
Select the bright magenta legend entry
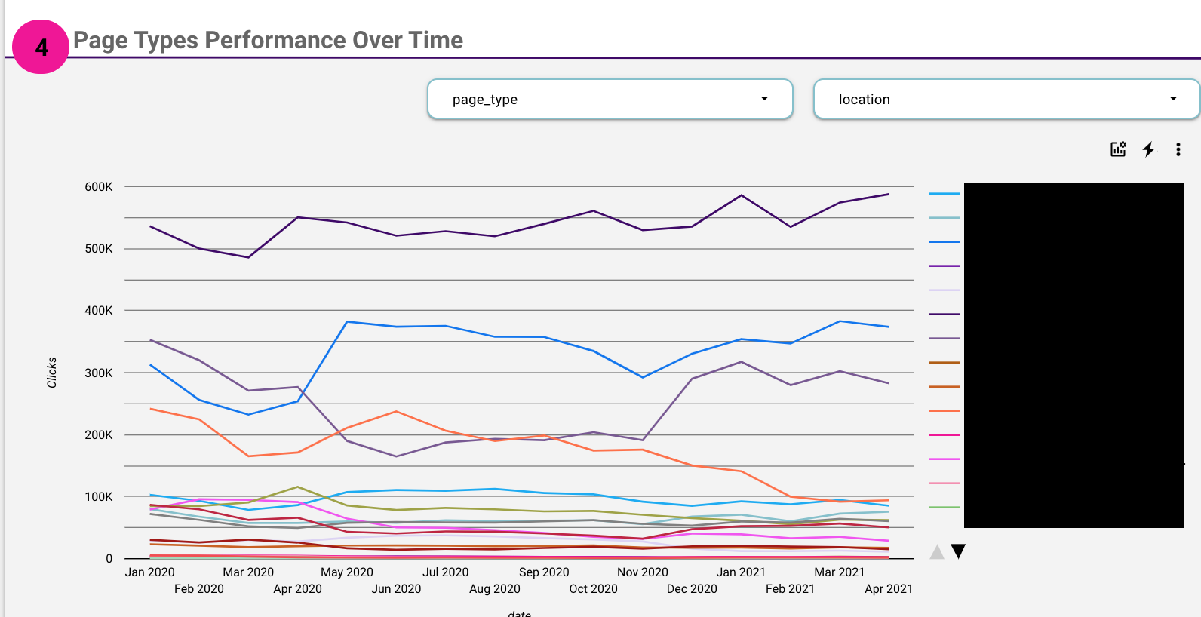pos(944,459)
